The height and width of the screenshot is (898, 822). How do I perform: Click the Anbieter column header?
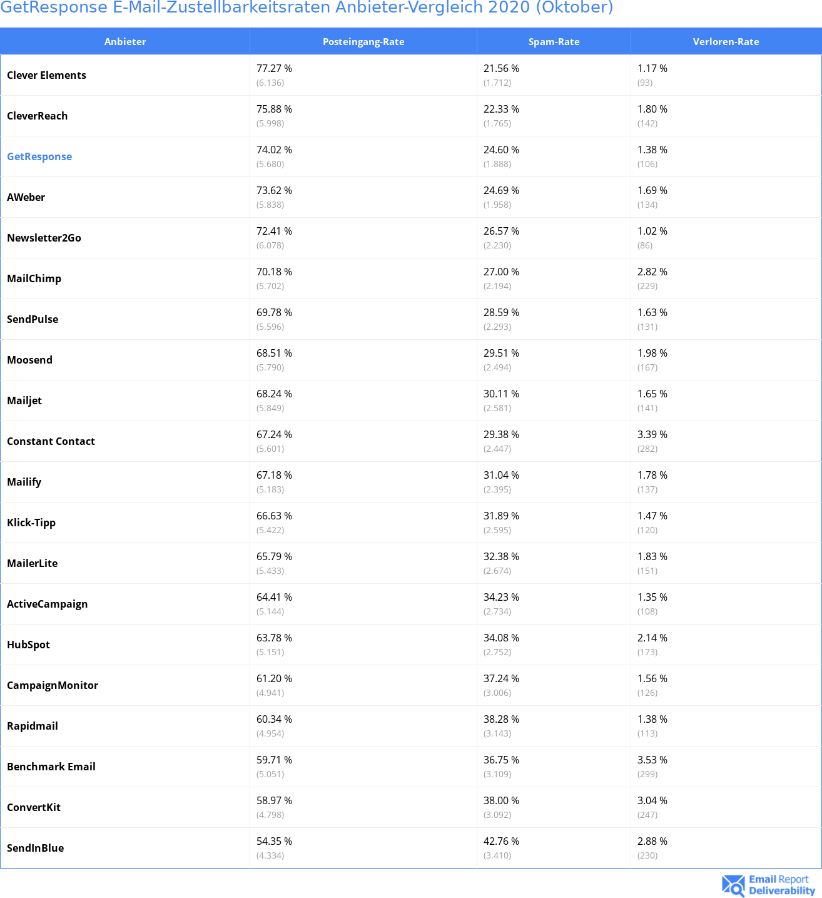125,42
